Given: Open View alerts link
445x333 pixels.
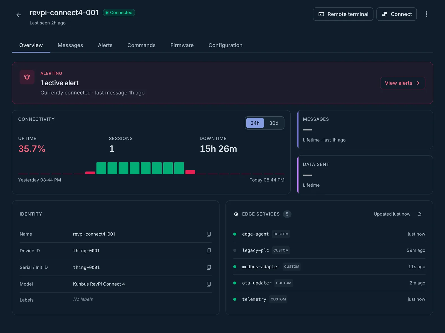Looking at the screenshot, I should click(402, 83).
